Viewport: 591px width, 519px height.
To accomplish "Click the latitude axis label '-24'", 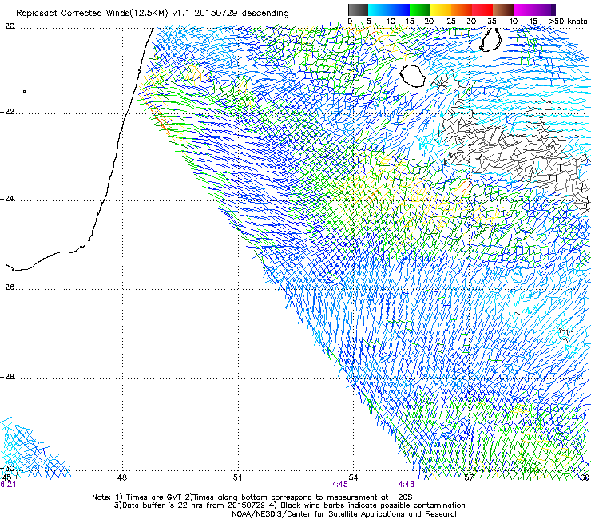I will [x=7, y=199].
